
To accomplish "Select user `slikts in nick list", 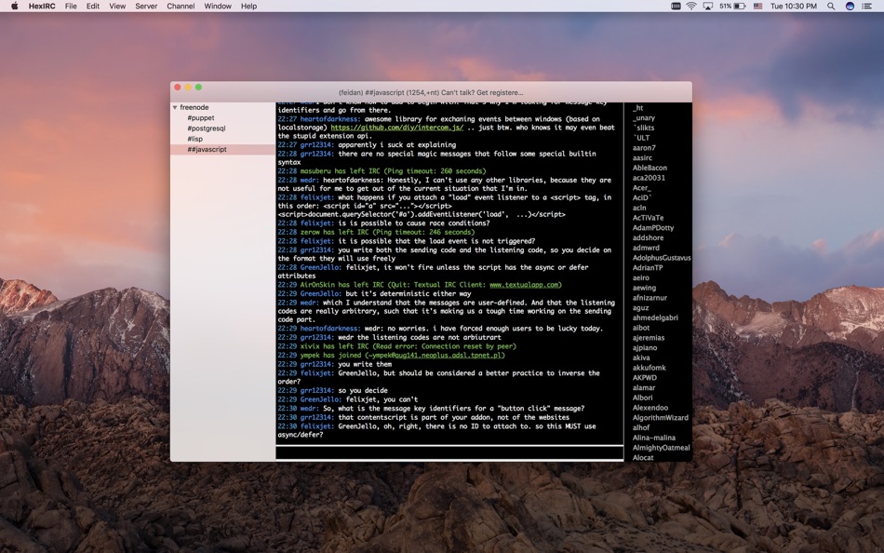I will point(643,128).
